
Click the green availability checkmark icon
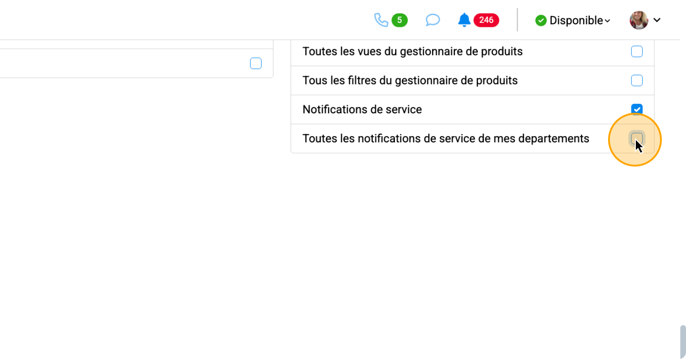pyautogui.click(x=541, y=21)
